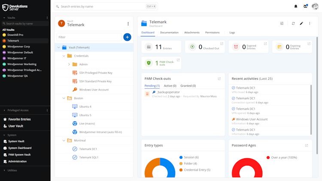Open Expired Entries card external link
The image size is (322, 181).
click(x=265, y=44)
